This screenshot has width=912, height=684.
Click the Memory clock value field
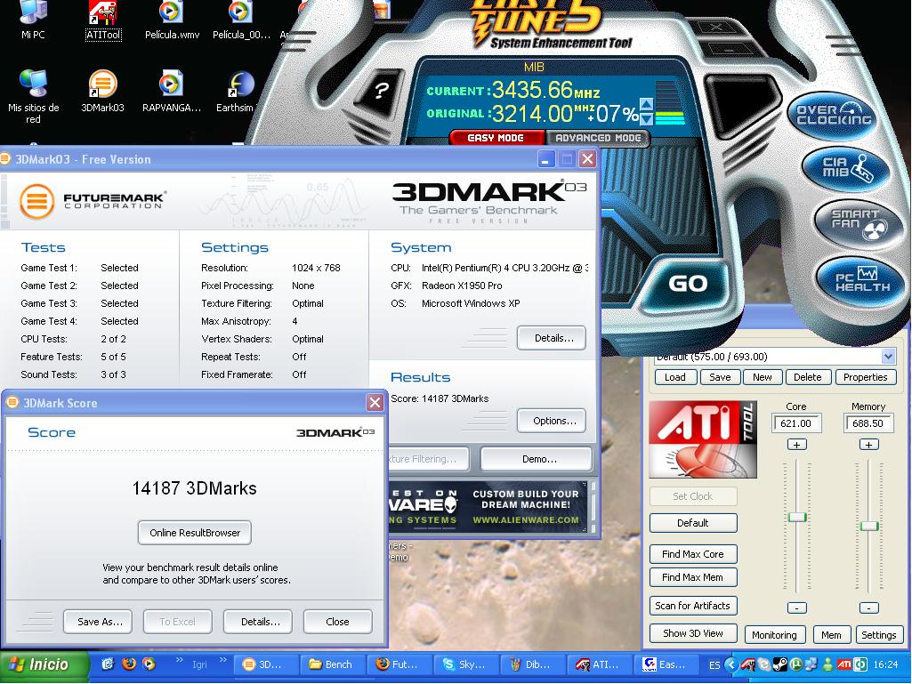click(x=868, y=423)
